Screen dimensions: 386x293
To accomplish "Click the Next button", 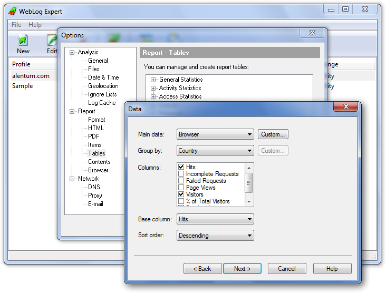I will (x=242, y=269).
